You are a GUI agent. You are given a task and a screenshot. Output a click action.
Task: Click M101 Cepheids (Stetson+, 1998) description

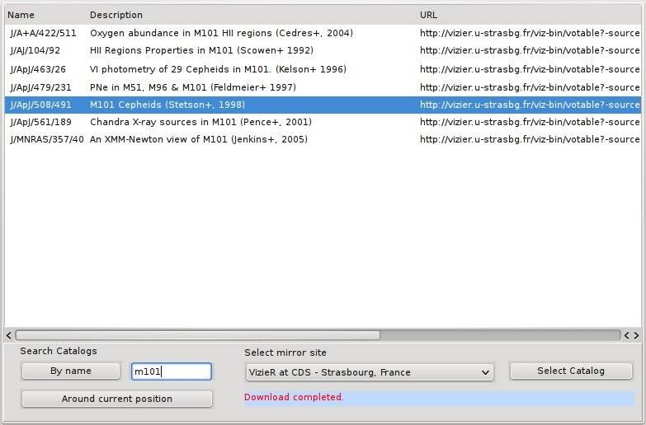[167, 105]
